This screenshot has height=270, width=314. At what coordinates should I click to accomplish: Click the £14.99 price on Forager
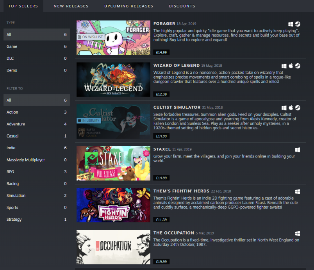[161, 52]
